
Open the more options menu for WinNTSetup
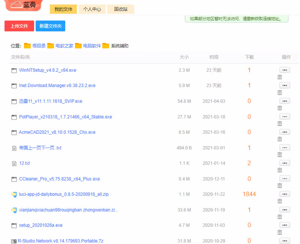285,70
